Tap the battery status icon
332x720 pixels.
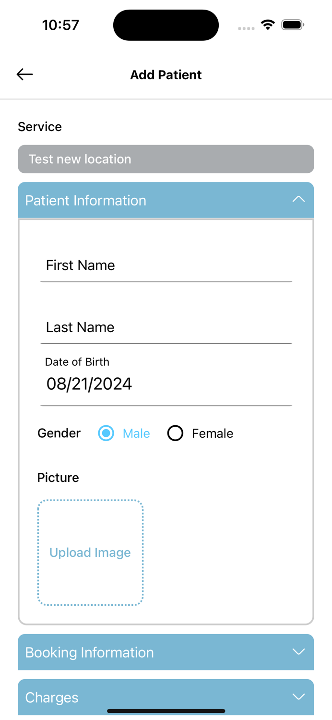click(x=292, y=25)
